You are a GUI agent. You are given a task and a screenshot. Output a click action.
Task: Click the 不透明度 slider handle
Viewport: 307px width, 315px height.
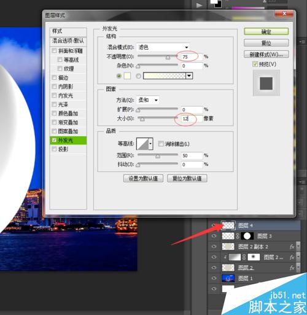coord(168,58)
